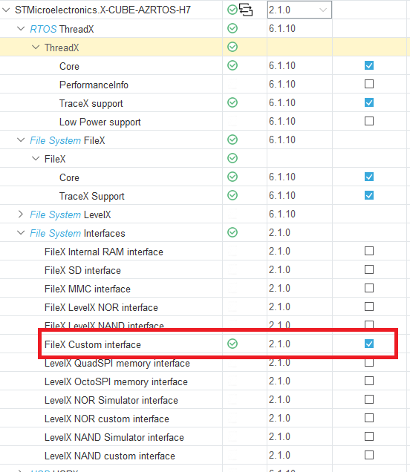This screenshot has height=472, width=410.
Task: Click version 6.1.10 in RTOS ThreadX row
Action: coord(282,29)
